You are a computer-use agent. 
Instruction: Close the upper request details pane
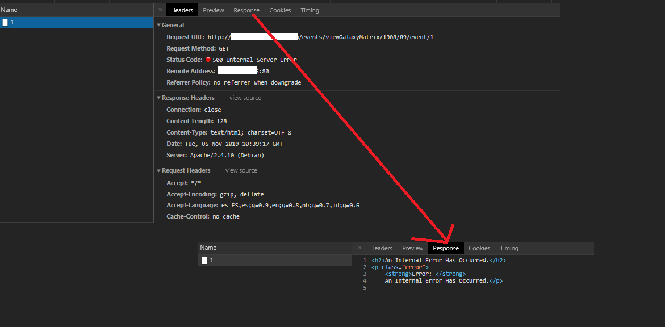click(x=160, y=10)
